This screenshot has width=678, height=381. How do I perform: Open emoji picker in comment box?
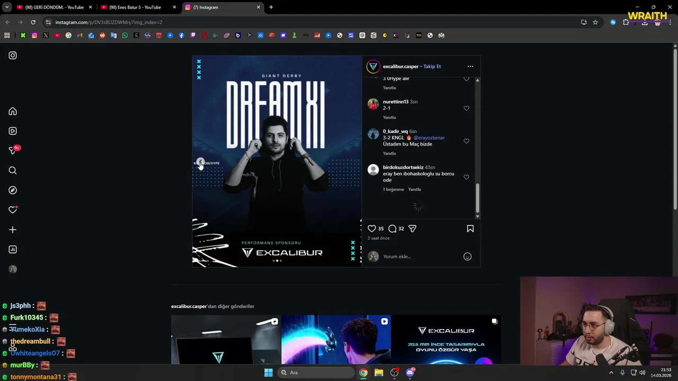[467, 257]
